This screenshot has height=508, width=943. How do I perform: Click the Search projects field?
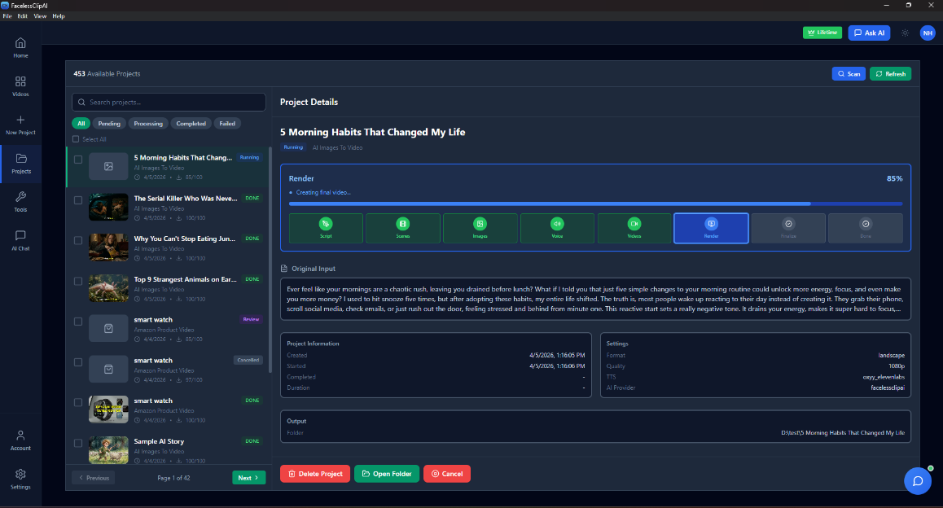(x=169, y=103)
